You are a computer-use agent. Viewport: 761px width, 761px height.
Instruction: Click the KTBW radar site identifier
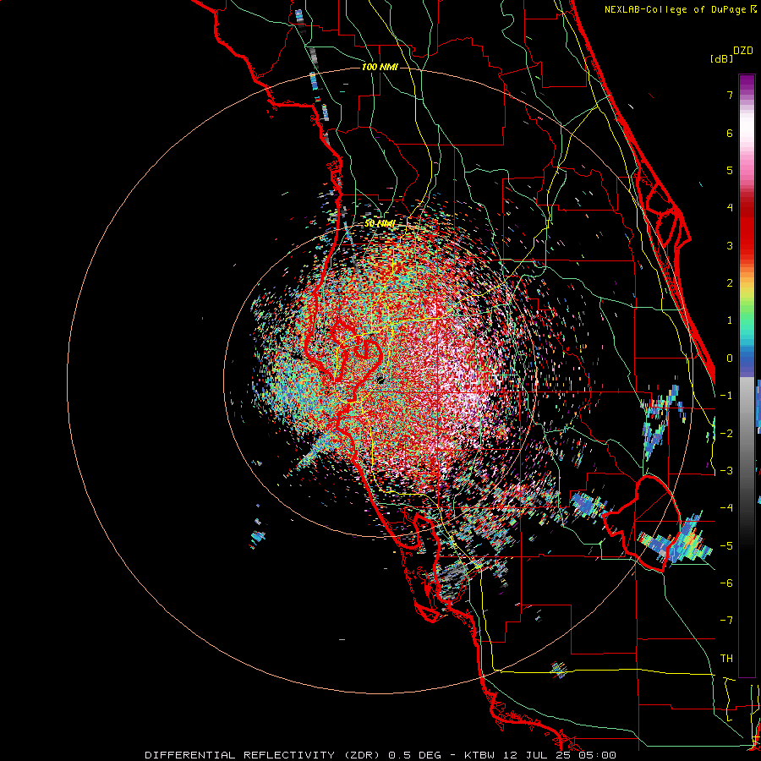479,755
